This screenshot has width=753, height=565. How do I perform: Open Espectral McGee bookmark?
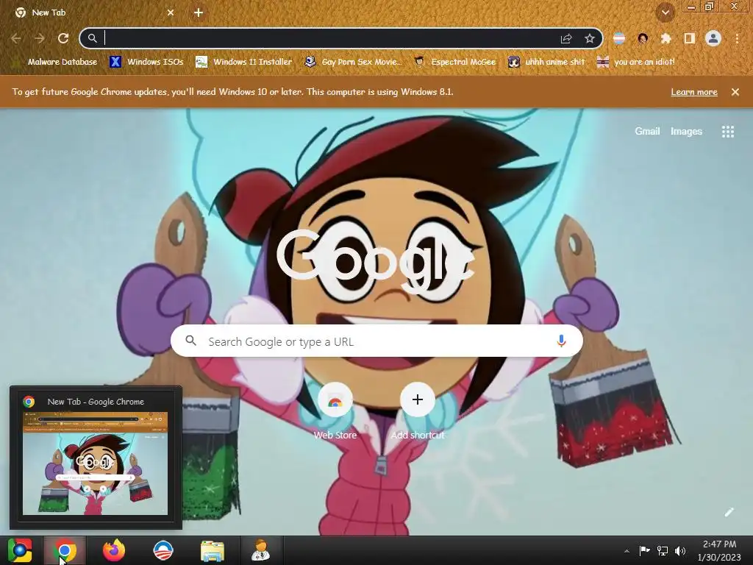454,62
